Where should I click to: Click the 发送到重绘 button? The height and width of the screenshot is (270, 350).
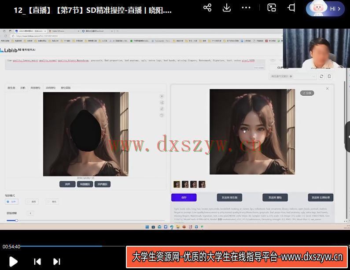coord(275,198)
